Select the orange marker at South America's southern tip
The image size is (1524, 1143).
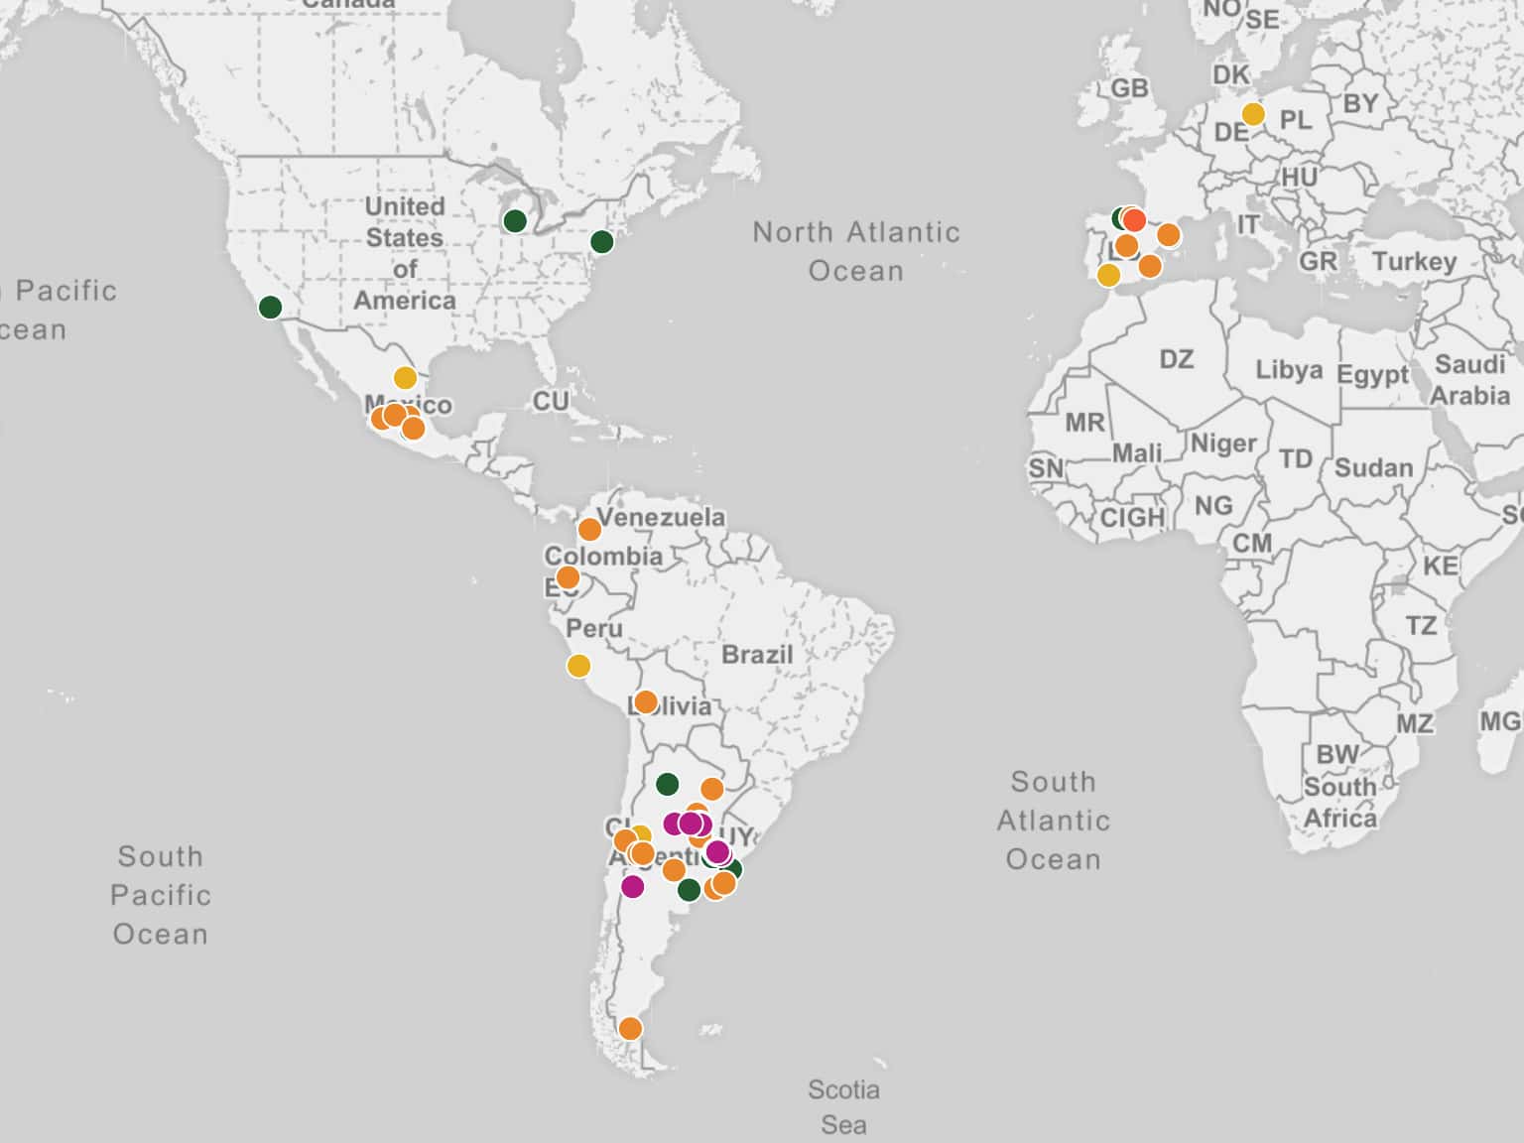pos(630,1028)
